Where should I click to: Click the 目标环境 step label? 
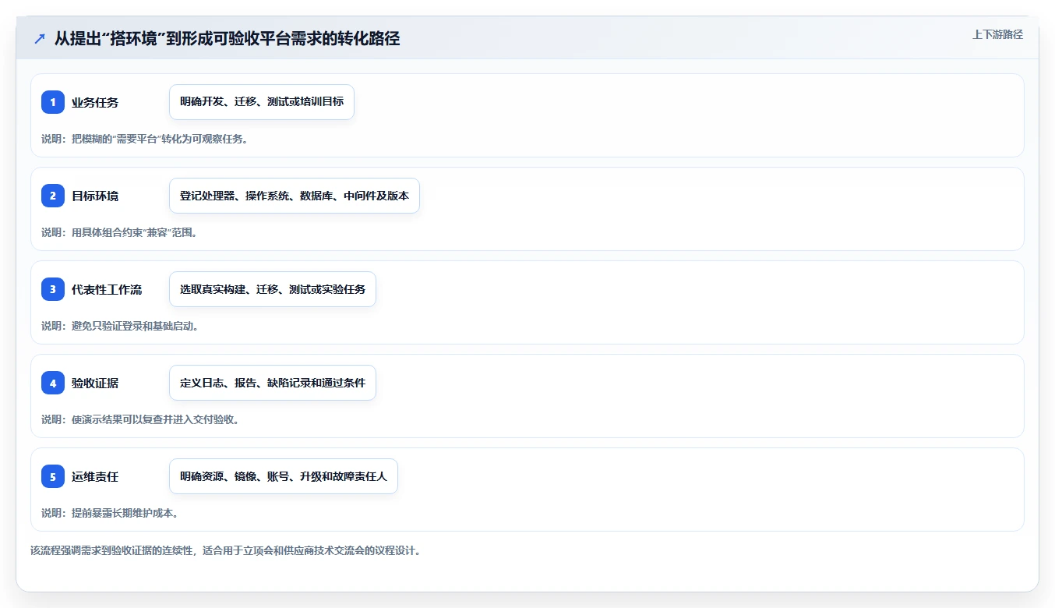tap(95, 196)
